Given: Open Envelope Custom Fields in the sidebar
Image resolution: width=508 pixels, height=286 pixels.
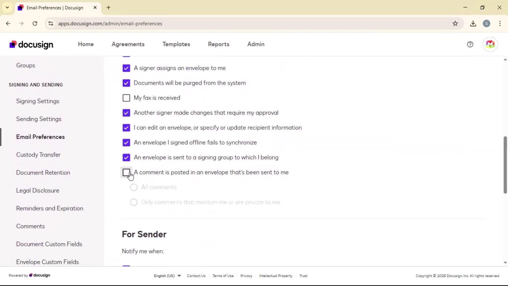Looking at the screenshot, I should [48, 262].
